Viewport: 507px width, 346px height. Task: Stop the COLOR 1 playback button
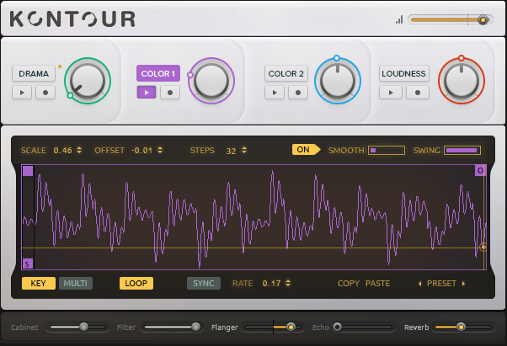147,93
